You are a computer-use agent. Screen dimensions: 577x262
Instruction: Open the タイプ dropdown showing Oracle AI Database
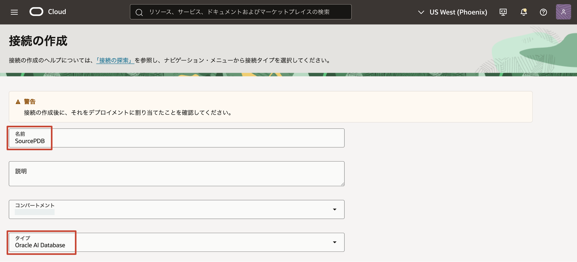tap(334, 242)
